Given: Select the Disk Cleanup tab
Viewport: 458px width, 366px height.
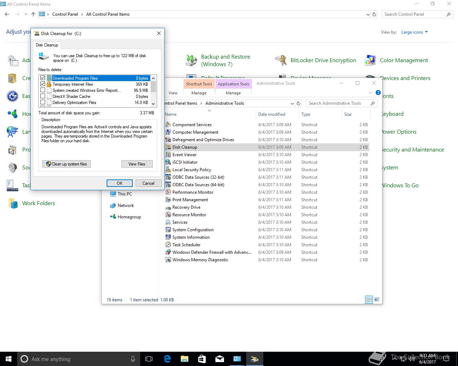Looking at the screenshot, I should coord(47,45).
